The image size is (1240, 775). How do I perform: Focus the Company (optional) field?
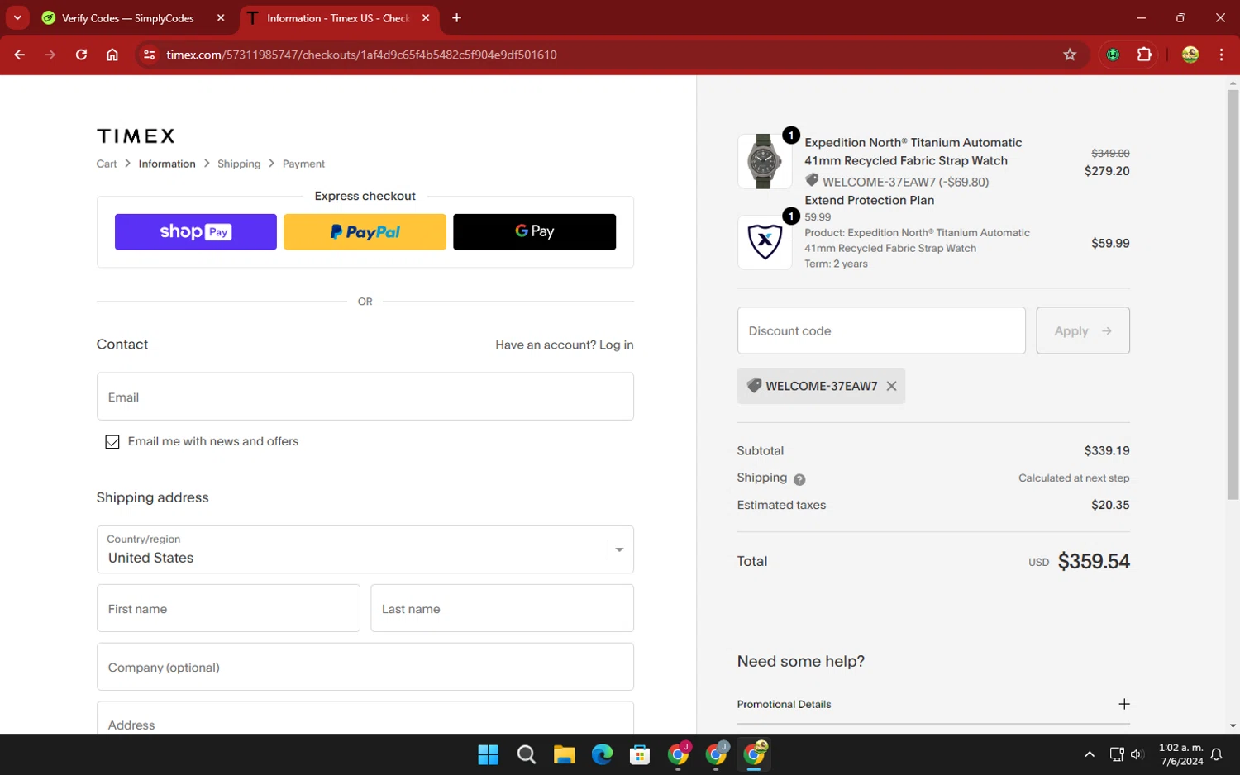pos(365,667)
